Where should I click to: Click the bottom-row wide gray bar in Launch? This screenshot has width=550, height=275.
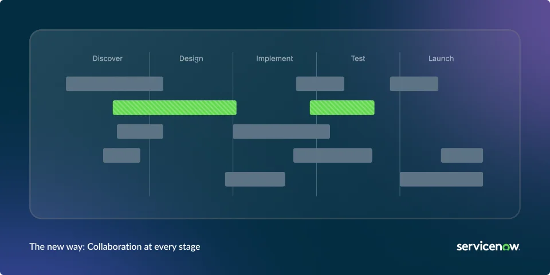coord(441,179)
